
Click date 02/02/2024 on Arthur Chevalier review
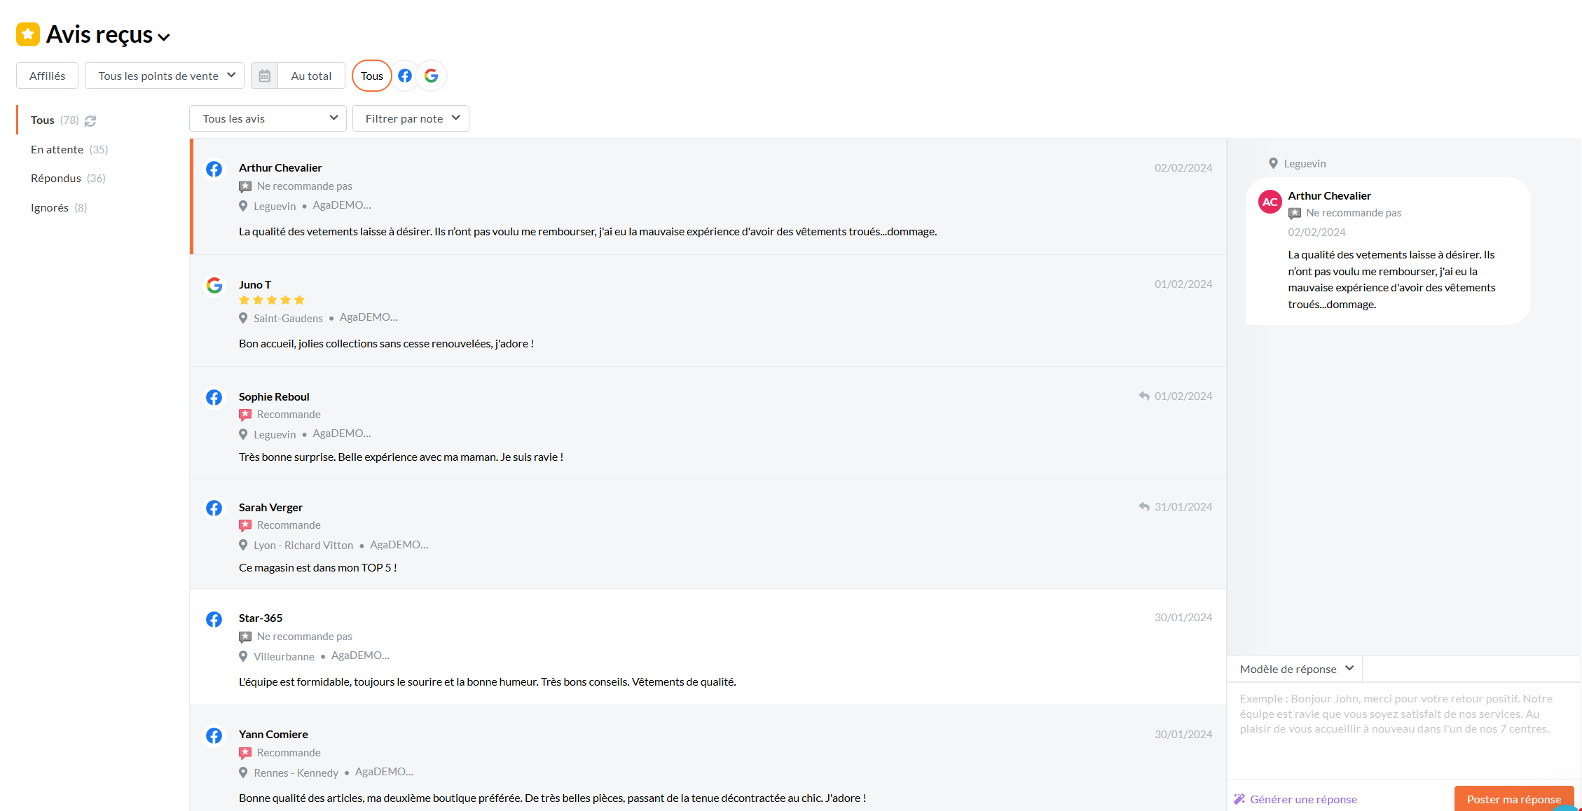[x=1183, y=167]
